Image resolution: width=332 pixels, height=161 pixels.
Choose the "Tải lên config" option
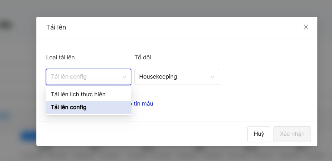pos(69,107)
